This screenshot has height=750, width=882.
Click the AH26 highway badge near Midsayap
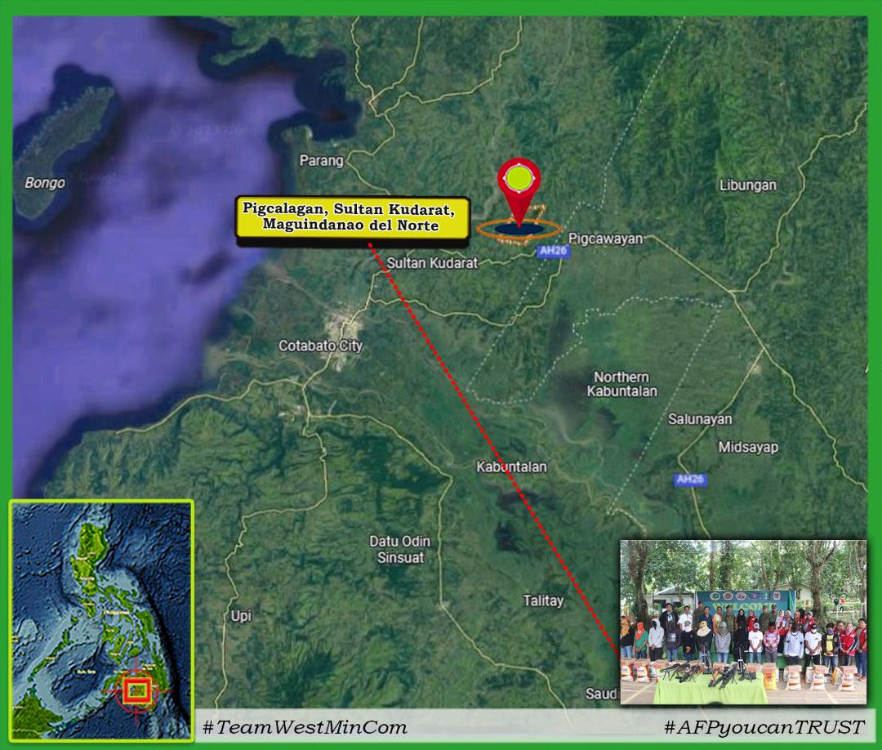pyautogui.click(x=690, y=480)
